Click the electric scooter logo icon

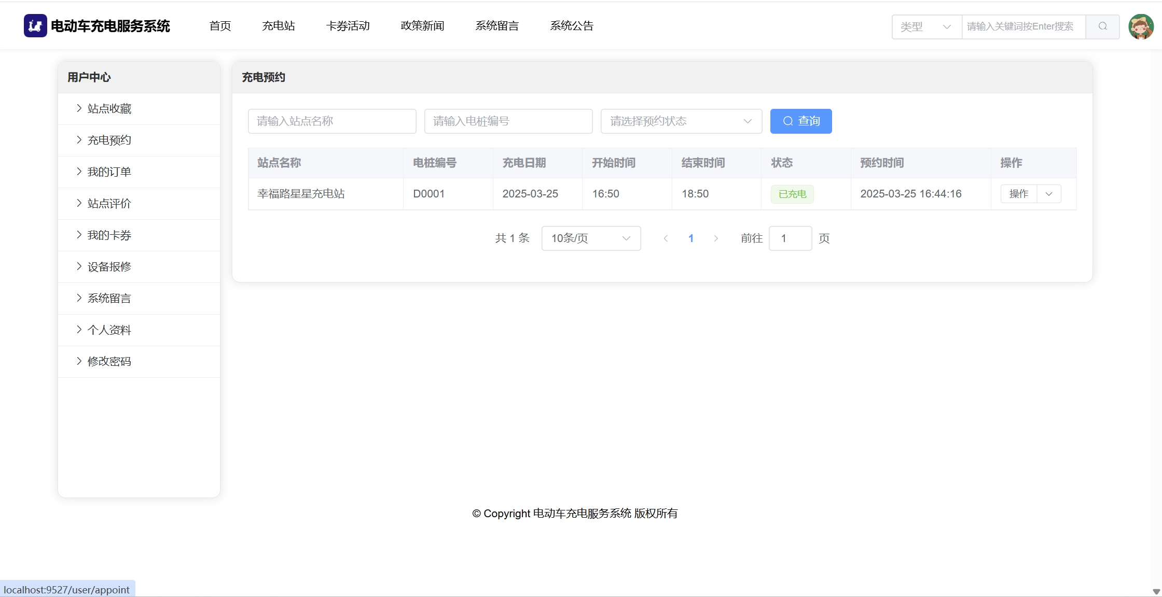pyautogui.click(x=35, y=26)
